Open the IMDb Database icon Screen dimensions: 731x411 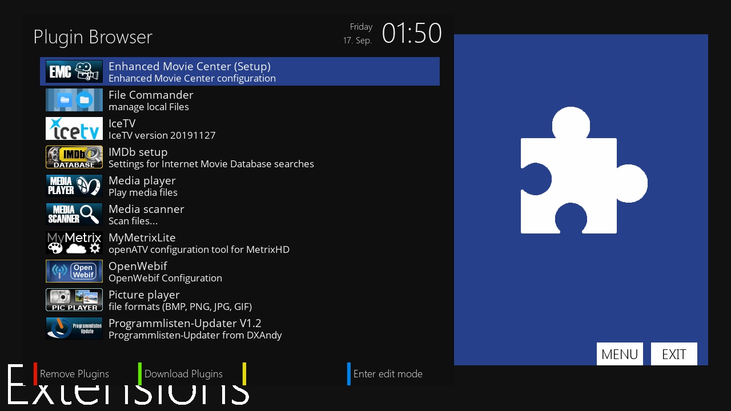(74, 157)
